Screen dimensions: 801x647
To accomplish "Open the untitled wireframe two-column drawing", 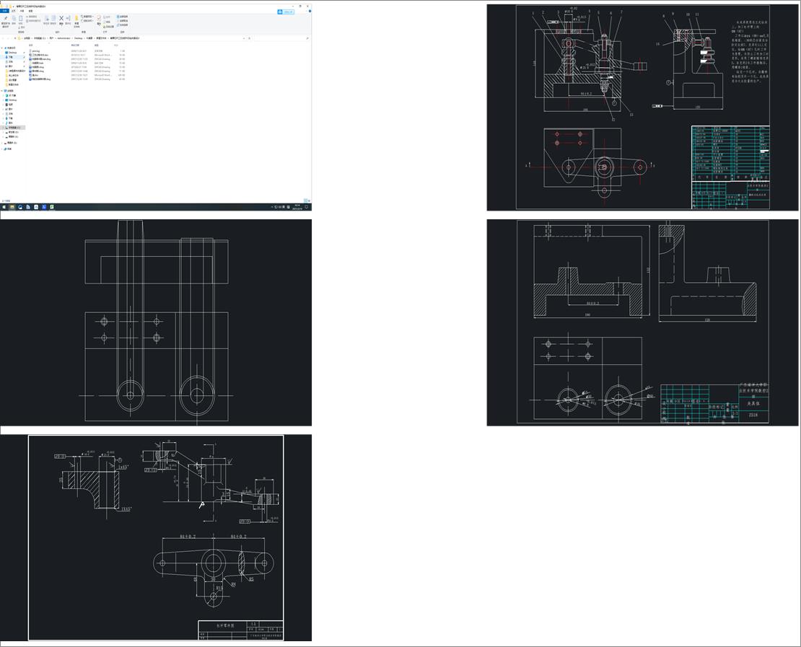I will coord(156,322).
